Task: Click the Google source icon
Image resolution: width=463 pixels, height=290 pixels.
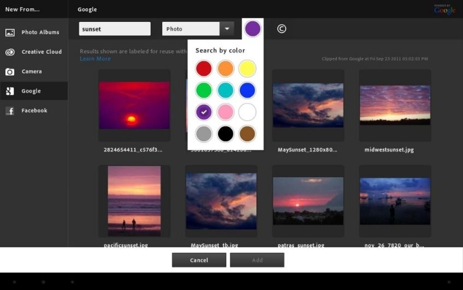Action: pyautogui.click(x=10, y=91)
